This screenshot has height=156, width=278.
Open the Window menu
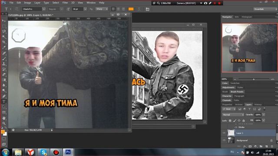coord(91,3)
